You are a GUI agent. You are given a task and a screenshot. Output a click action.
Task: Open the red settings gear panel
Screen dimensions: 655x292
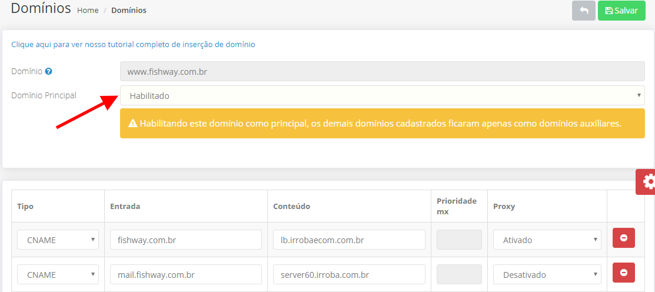click(x=646, y=182)
